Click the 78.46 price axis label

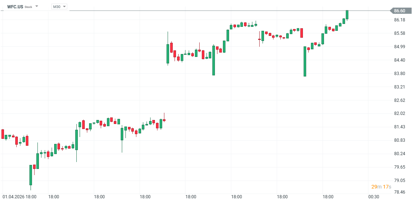(400, 192)
